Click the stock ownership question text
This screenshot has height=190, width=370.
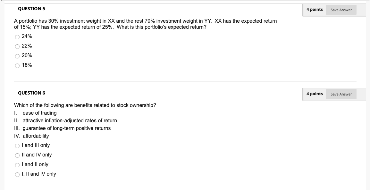85,105
